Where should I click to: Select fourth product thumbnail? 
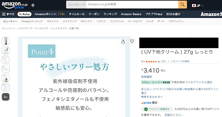click(x=6, y=69)
